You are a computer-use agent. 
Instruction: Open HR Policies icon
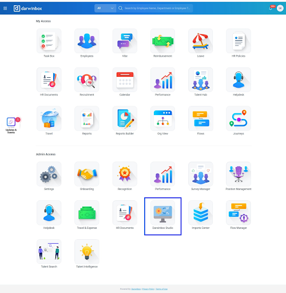click(x=239, y=41)
